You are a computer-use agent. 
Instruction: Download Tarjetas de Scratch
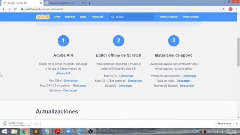[x=187, y=85]
